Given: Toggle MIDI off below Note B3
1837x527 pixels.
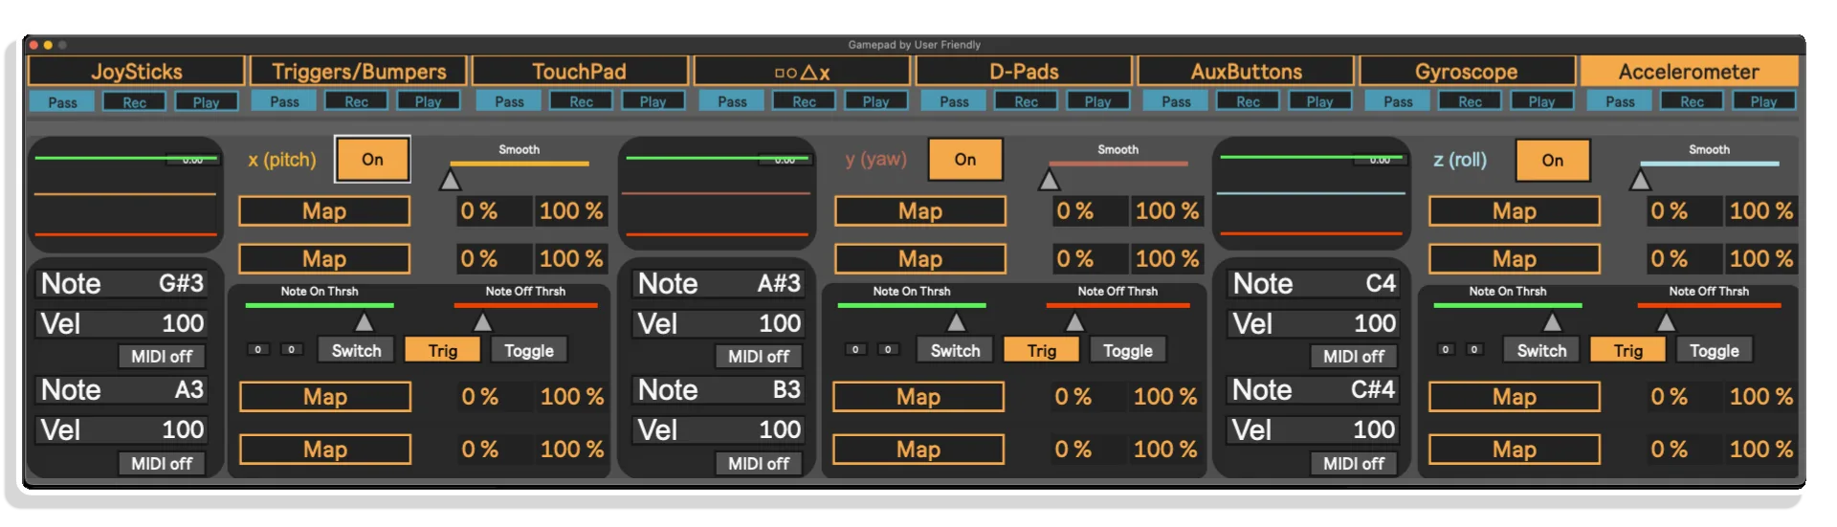Looking at the screenshot, I should pyautogui.click(x=759, y=464).
